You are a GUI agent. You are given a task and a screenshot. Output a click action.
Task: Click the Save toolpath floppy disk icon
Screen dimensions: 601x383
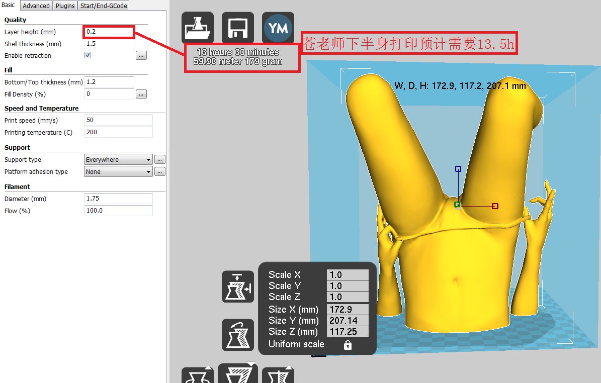[238, 27]
